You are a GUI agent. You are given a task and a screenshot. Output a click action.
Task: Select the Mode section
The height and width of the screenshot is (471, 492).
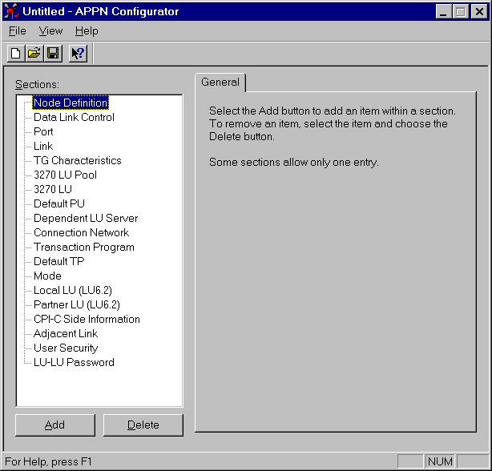[47, 276]
